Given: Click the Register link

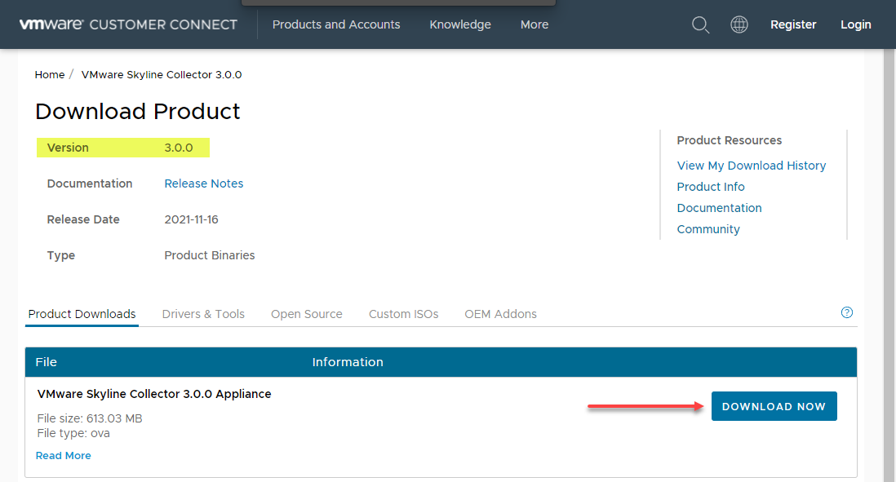Looking at the screenshot, I should click(793, 24).
